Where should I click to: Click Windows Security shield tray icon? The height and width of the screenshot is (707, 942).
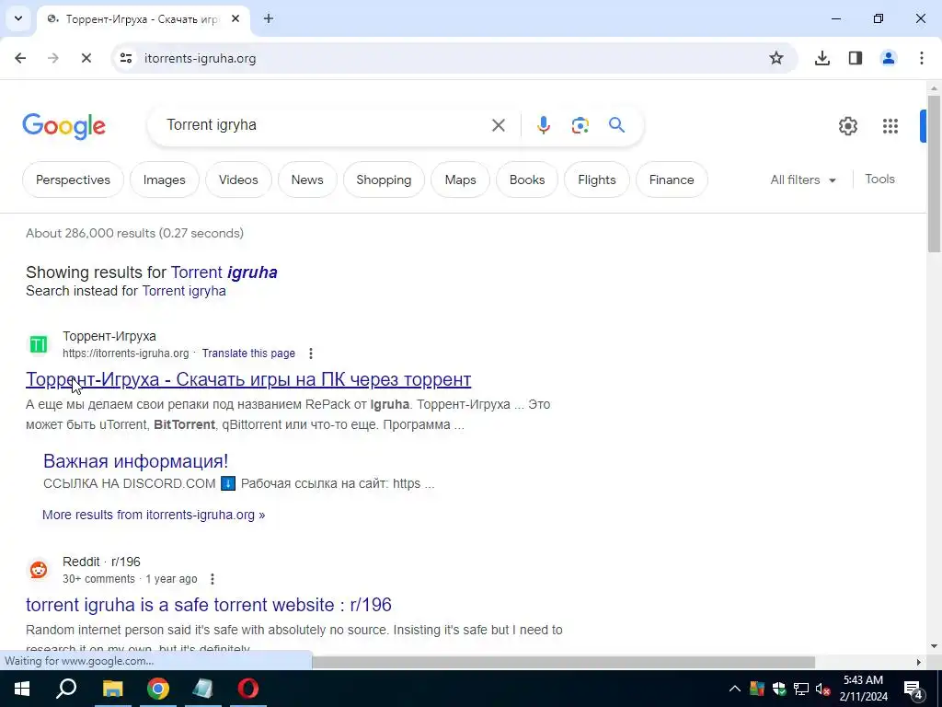click(779, 689)
